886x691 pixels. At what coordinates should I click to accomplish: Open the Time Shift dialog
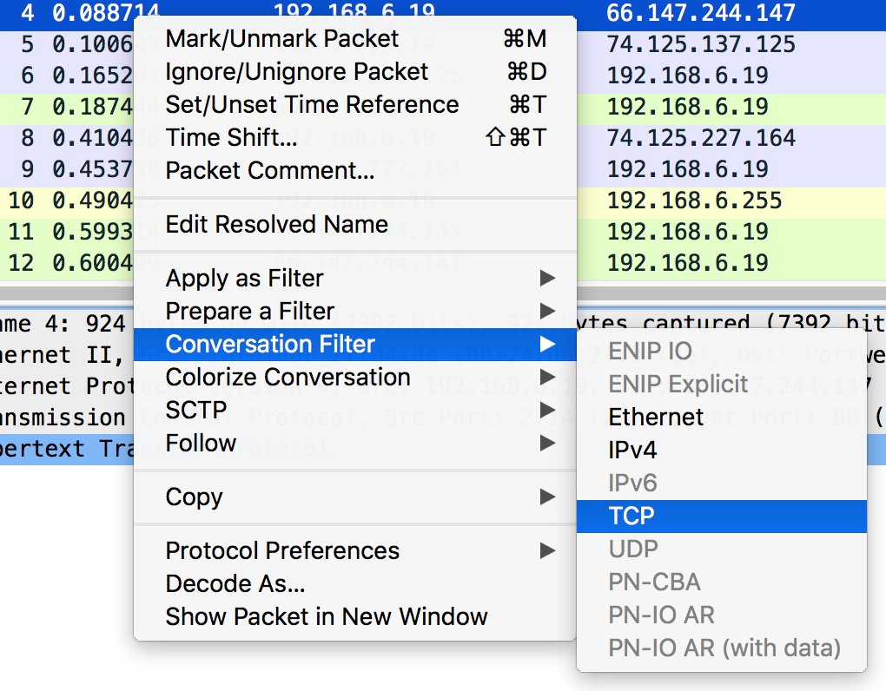(x=231, y=138)
